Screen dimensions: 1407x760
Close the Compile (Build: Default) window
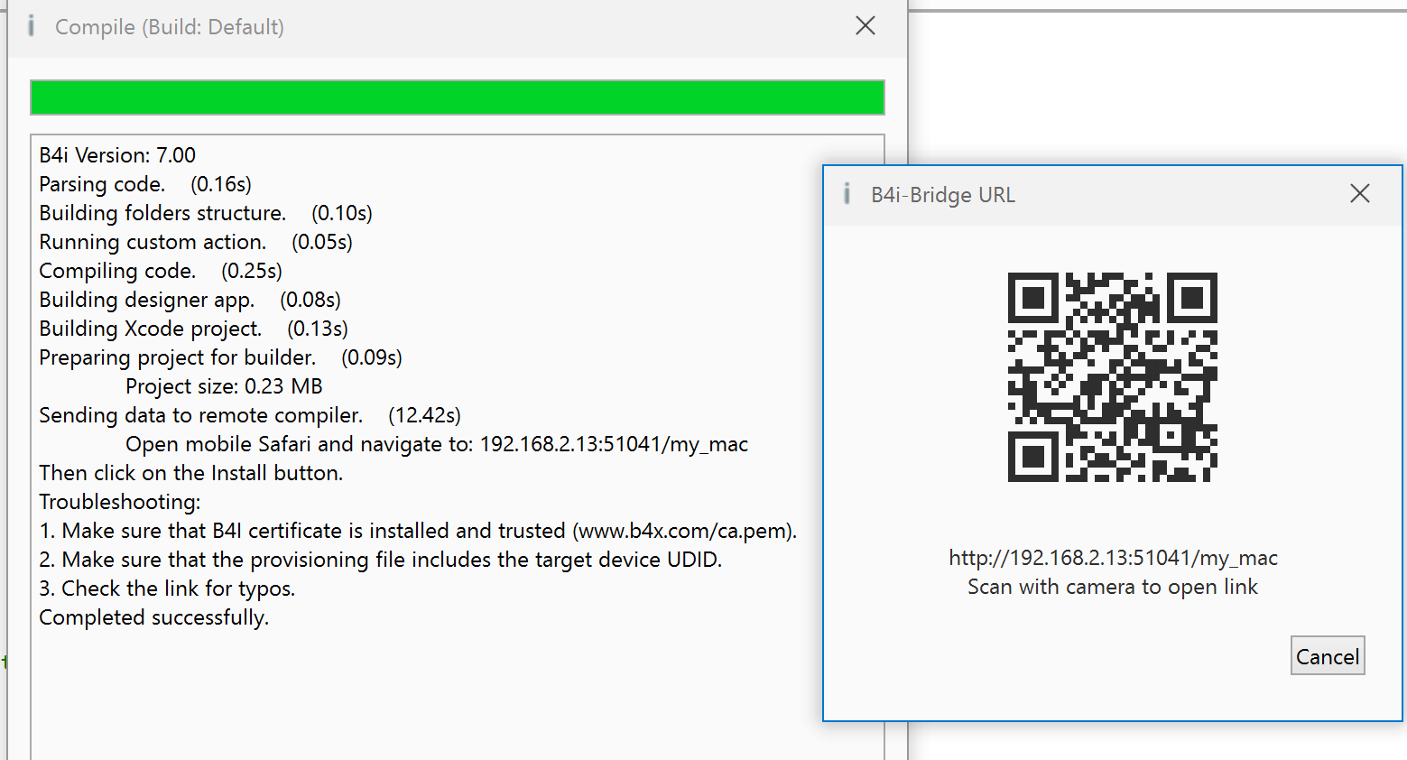pyautogui.click(x=865, y=26)
